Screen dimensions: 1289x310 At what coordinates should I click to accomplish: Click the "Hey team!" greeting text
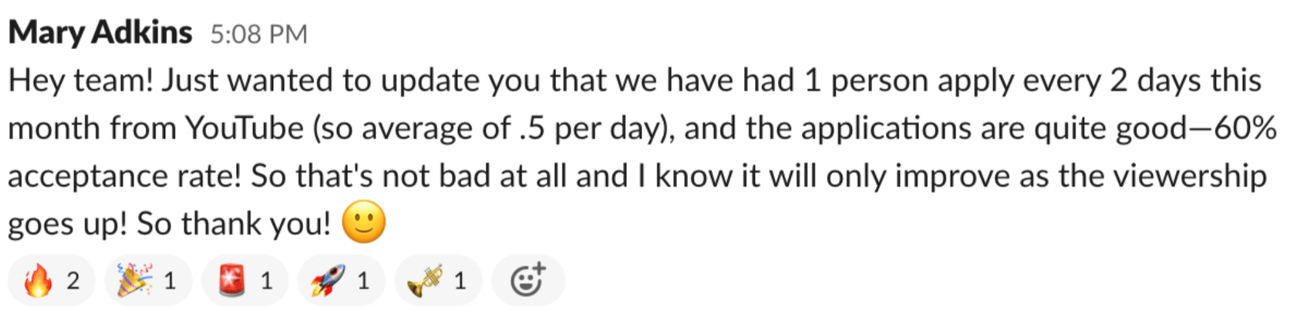[x=81, y=81]
